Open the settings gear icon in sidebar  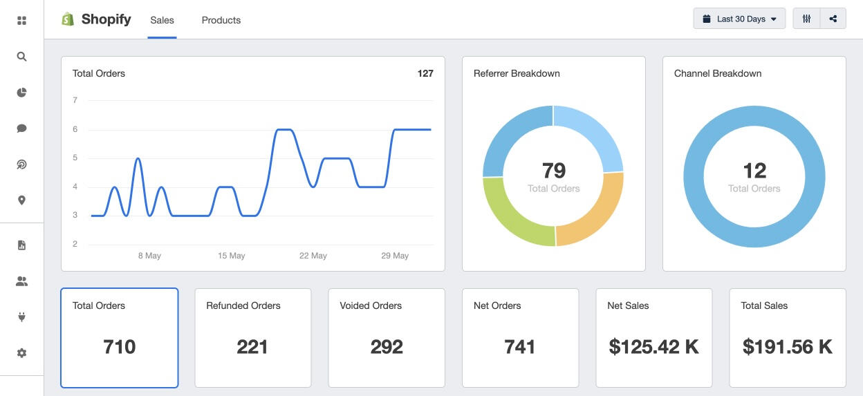tap(21, 353)
